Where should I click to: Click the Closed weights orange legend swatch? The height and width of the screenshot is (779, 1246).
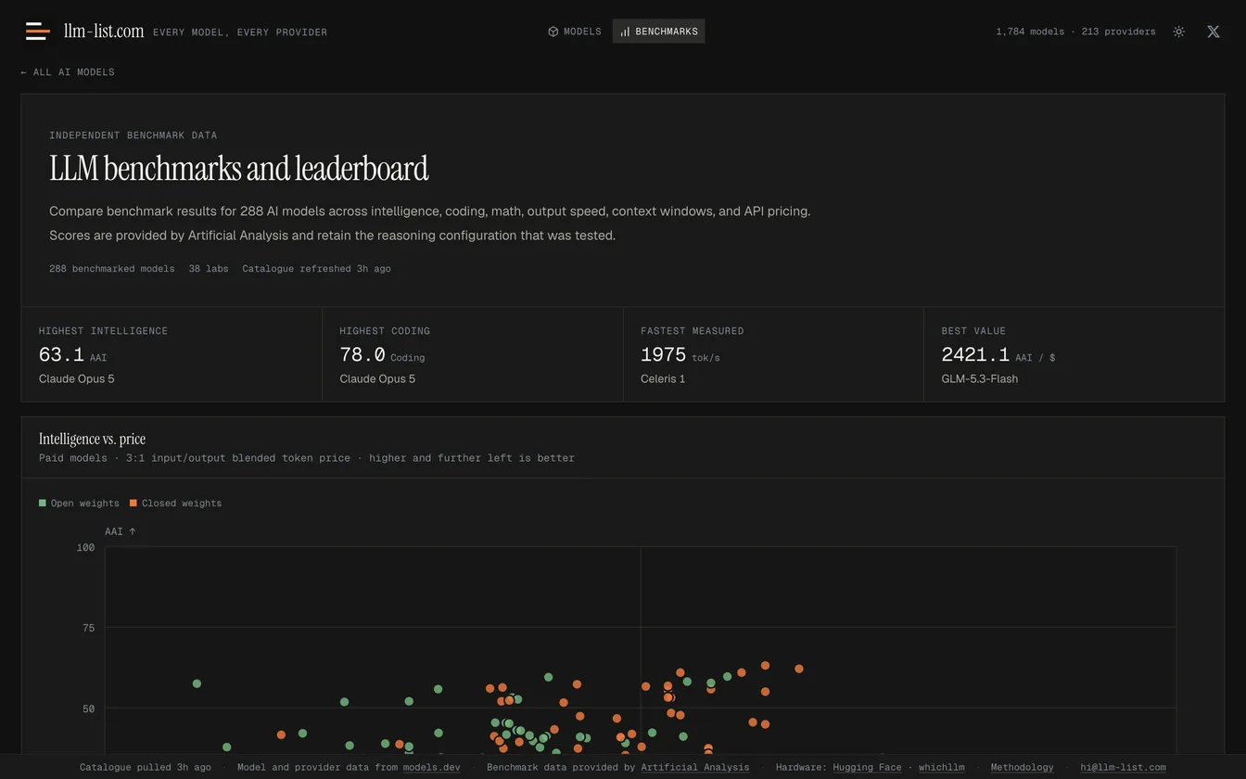[133, 504]
